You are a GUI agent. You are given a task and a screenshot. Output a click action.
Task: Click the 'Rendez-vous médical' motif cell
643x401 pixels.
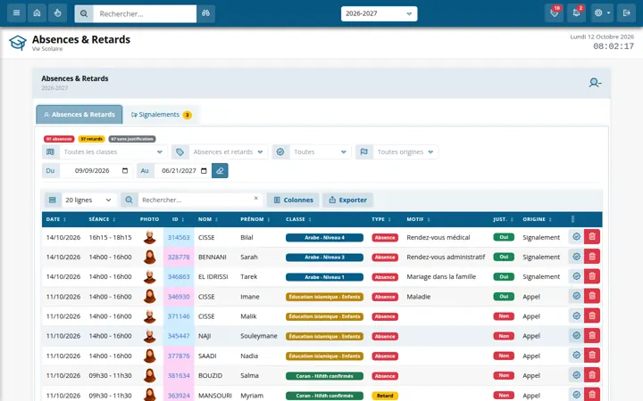click(438, 237)
